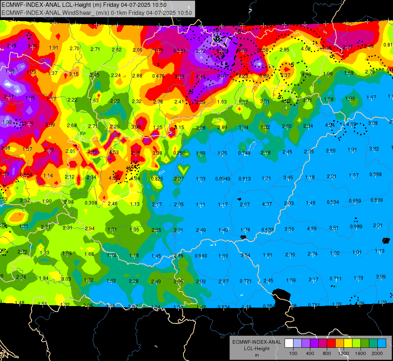Click the wind shear value 0.813
This screenshot has width=393, height=361.
(244, 178)
